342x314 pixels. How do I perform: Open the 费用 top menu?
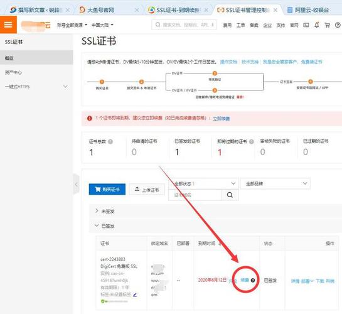coord(227,25)
